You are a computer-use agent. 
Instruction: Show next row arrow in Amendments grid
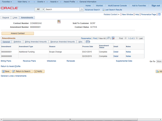pyautogui.click(x=137, y=38)
